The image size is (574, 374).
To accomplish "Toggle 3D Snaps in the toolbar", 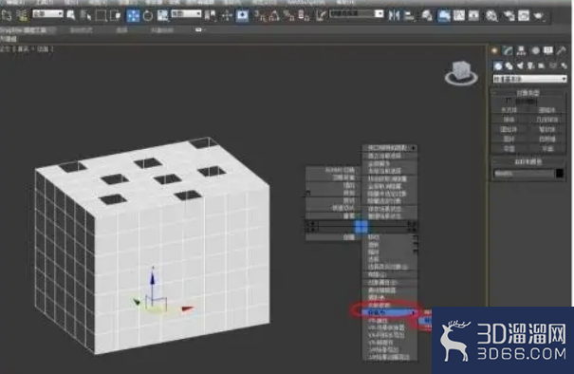I will coord(261,15).
